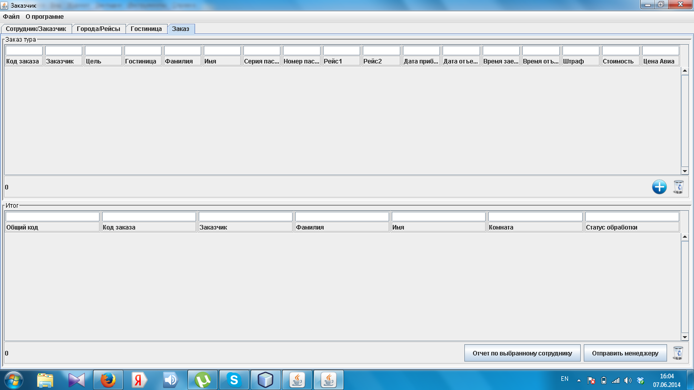The image size is (694, 390).
Task: Open Windows Start menu
Action: [x=14, y=380]
